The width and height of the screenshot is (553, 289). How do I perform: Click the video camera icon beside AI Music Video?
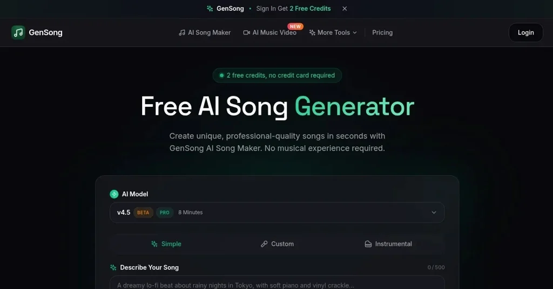coord(246,32)
